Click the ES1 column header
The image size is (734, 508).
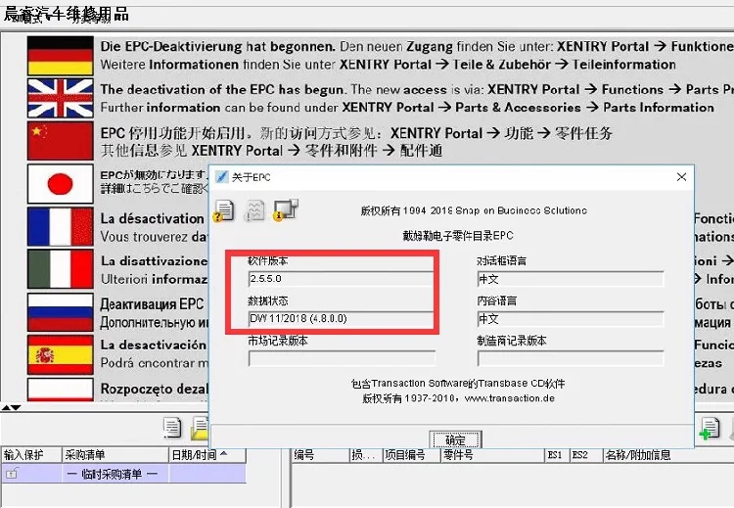558,454
